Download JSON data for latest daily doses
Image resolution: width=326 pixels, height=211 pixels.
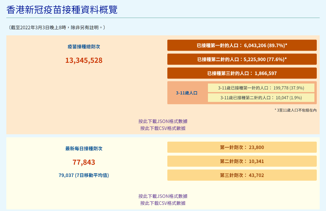(163, 196)
